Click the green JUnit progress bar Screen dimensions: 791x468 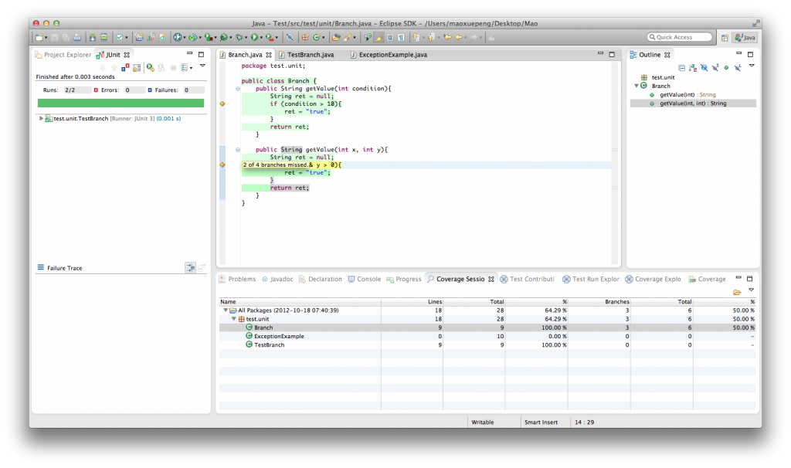tap(121, 103)
